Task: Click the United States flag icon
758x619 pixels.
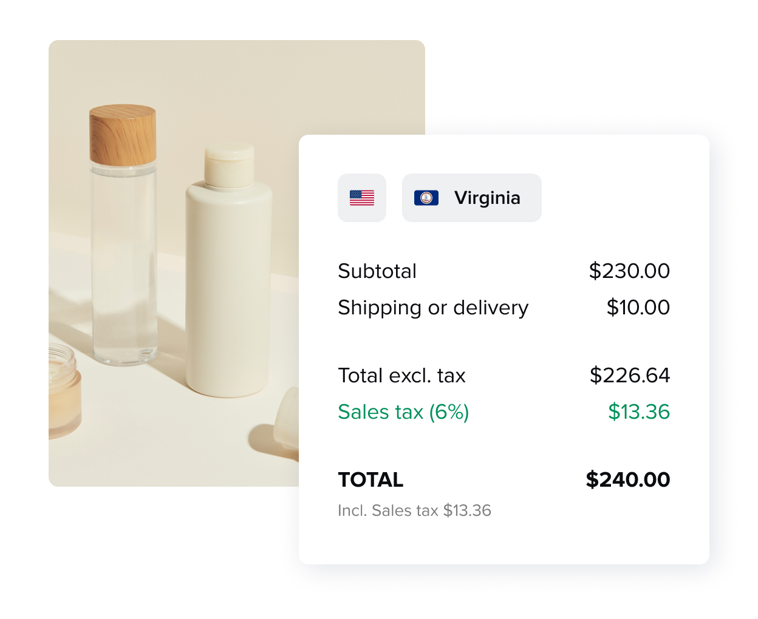Action: 362,198
